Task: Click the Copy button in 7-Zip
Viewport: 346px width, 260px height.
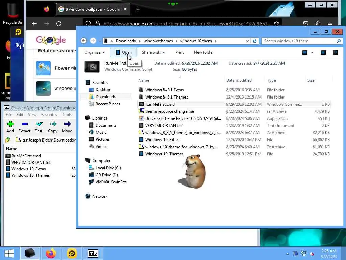Action: click(x=53, y=127)
